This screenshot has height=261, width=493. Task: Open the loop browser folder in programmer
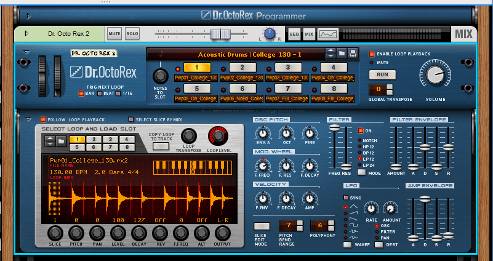61,142
